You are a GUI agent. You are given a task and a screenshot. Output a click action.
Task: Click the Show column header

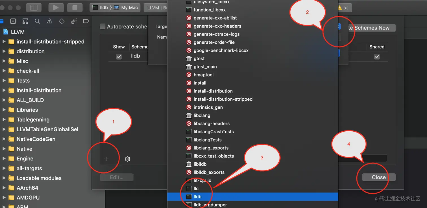[x=119, y=47]
